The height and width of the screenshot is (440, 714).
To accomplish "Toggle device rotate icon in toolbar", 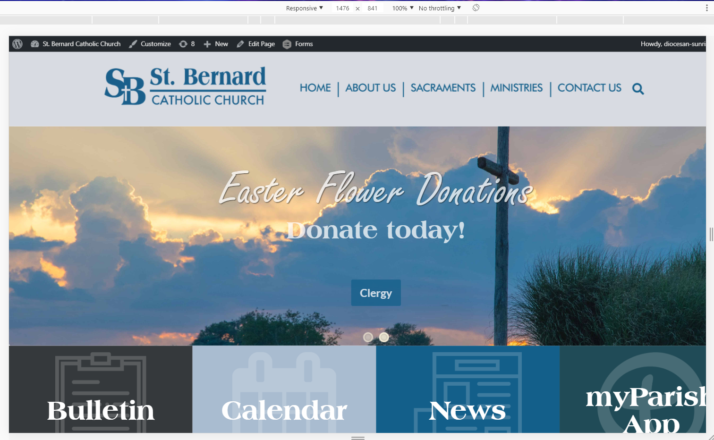I will [476, 8].
